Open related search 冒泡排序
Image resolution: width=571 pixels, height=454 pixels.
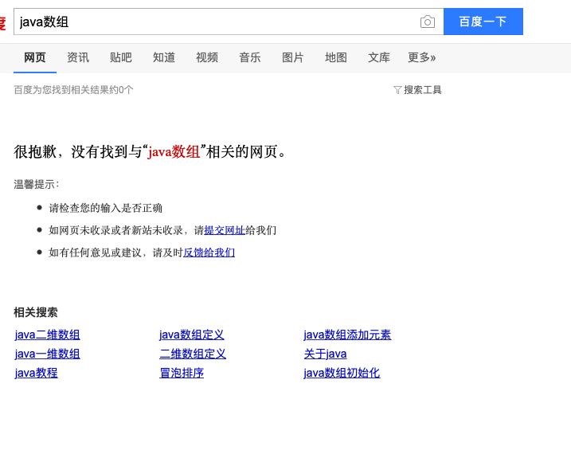tap(182, 373)
